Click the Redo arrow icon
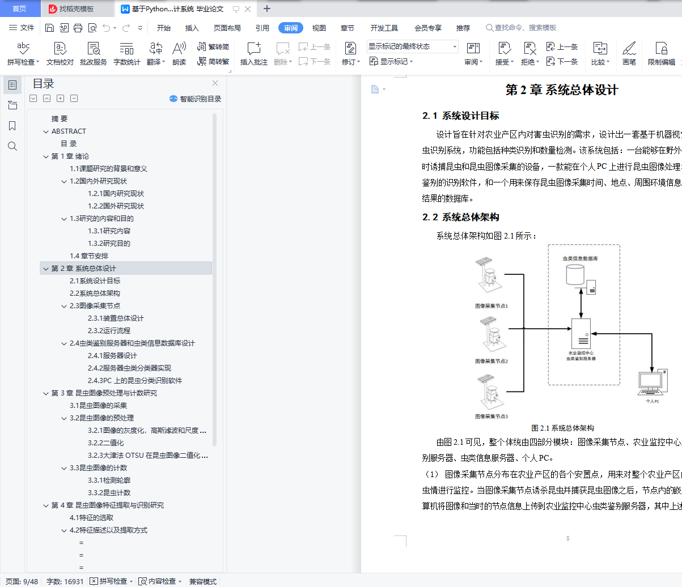Image resolution: width=682 pixels, height=587 pixels. (x=126, y=28)
